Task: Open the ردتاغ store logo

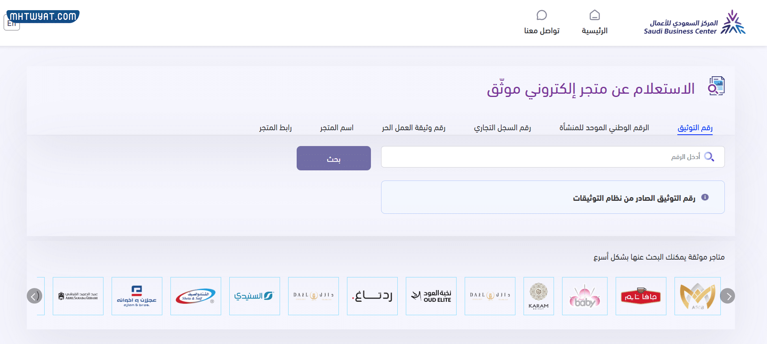Action: pyautogui.click(x=372, y=296)
